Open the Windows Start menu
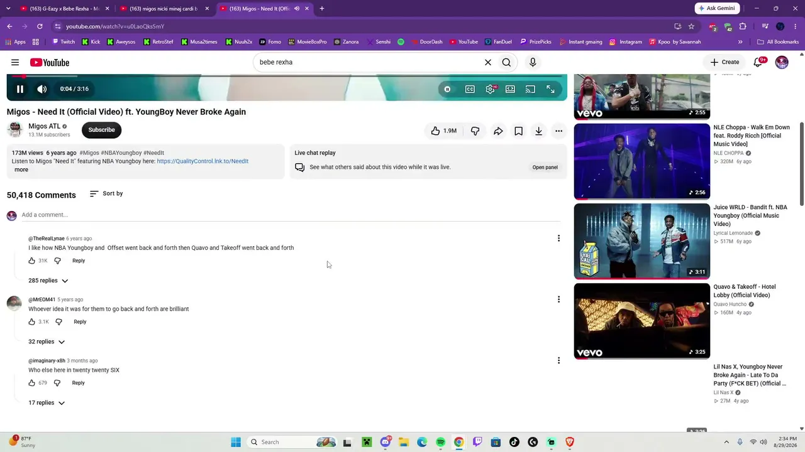 [x=236, y=442]
